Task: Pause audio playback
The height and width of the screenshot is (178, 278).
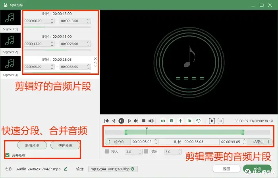Action: point(121,121)
